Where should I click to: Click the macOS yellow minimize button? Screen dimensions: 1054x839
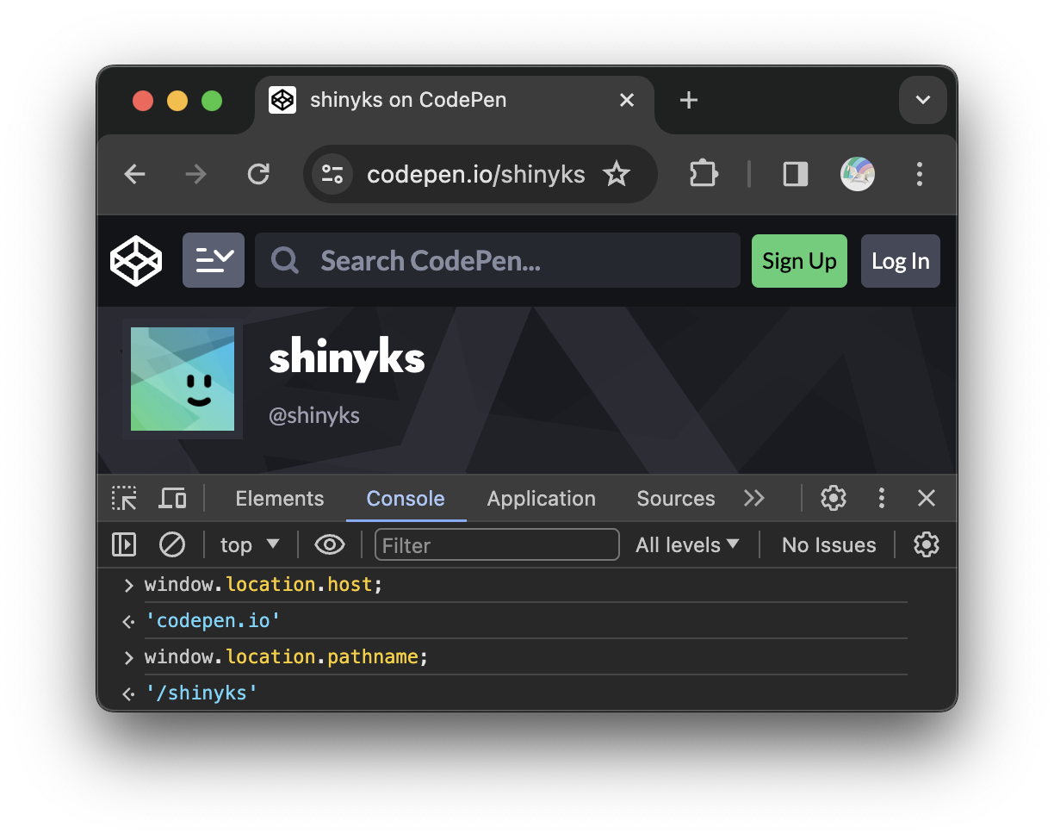(177, 101)
